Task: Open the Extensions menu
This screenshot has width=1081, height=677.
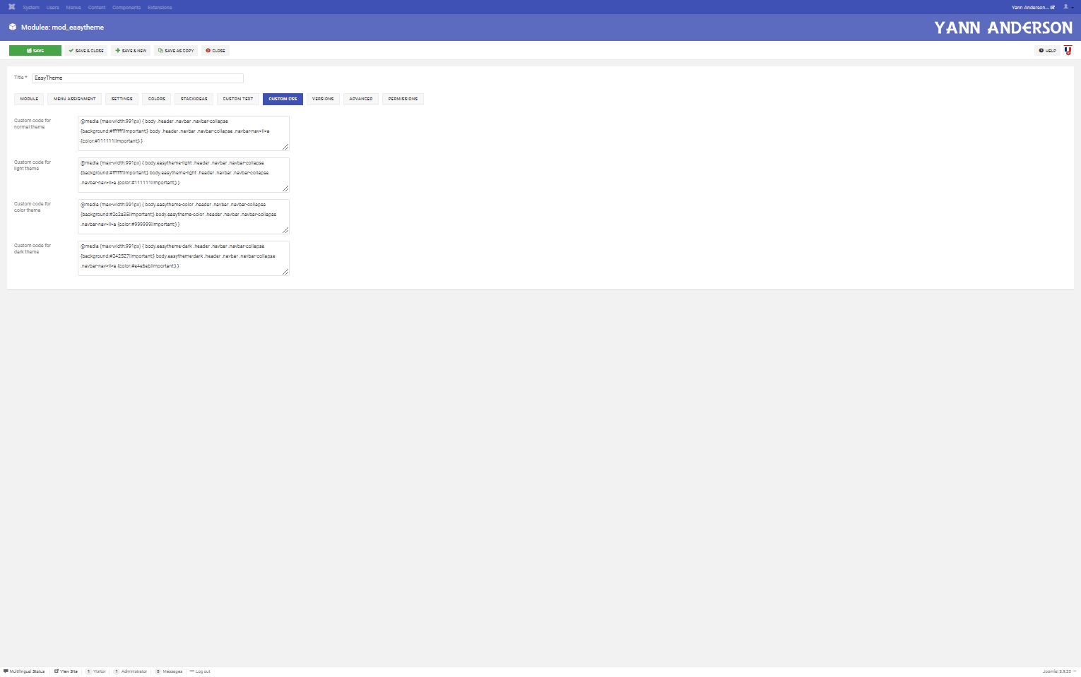Action: (160, 8)
